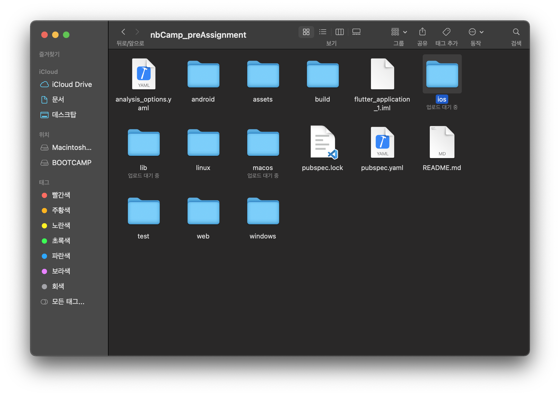The width and height of the screenshot is (560, 396).
Task: Select the linux folder
Action: click(x=203, y=142)
